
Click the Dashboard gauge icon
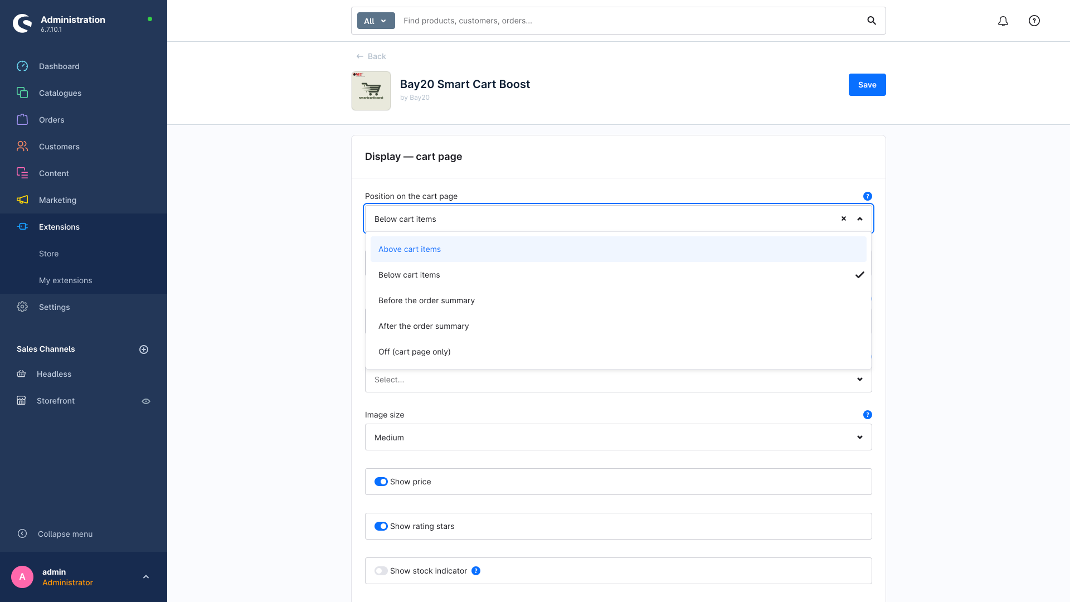point(22,66)
